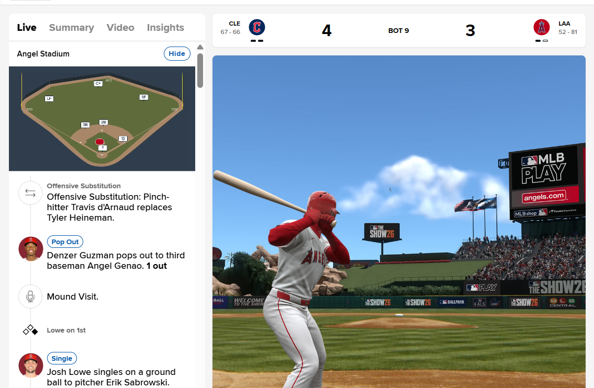594x388 pixels.
Task: Click the Offensive Substitution event heading
Action: click(84, 186)
